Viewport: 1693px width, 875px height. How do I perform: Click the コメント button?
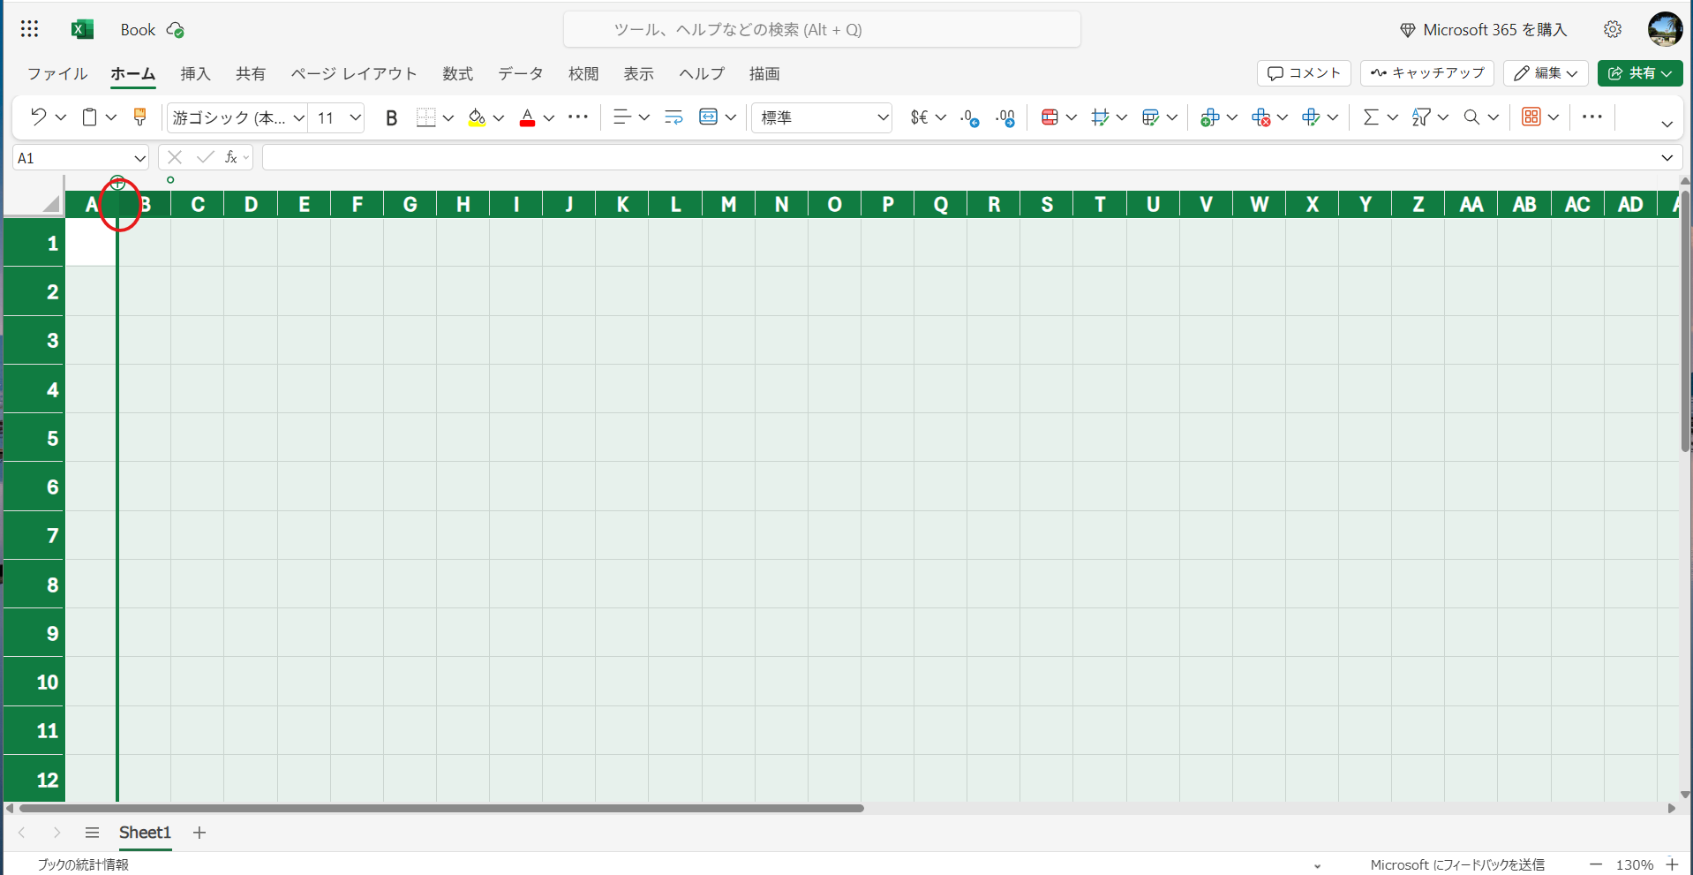[1304, 72]
